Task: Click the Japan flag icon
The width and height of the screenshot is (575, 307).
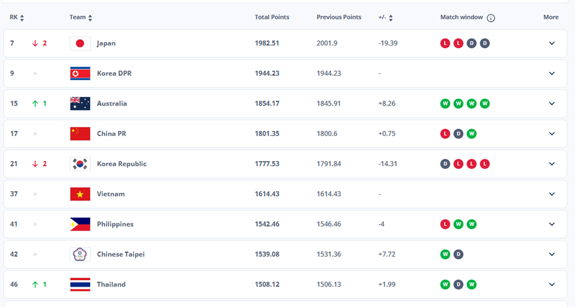Action: click(x=80, y=43)
